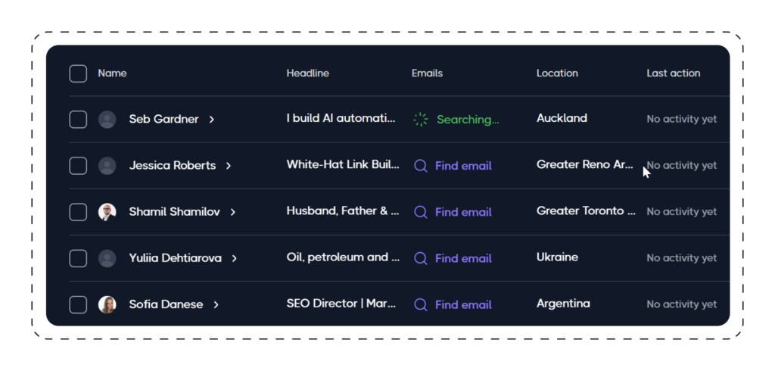Click headline 'Husband, Father & ...'

(343, 211)
